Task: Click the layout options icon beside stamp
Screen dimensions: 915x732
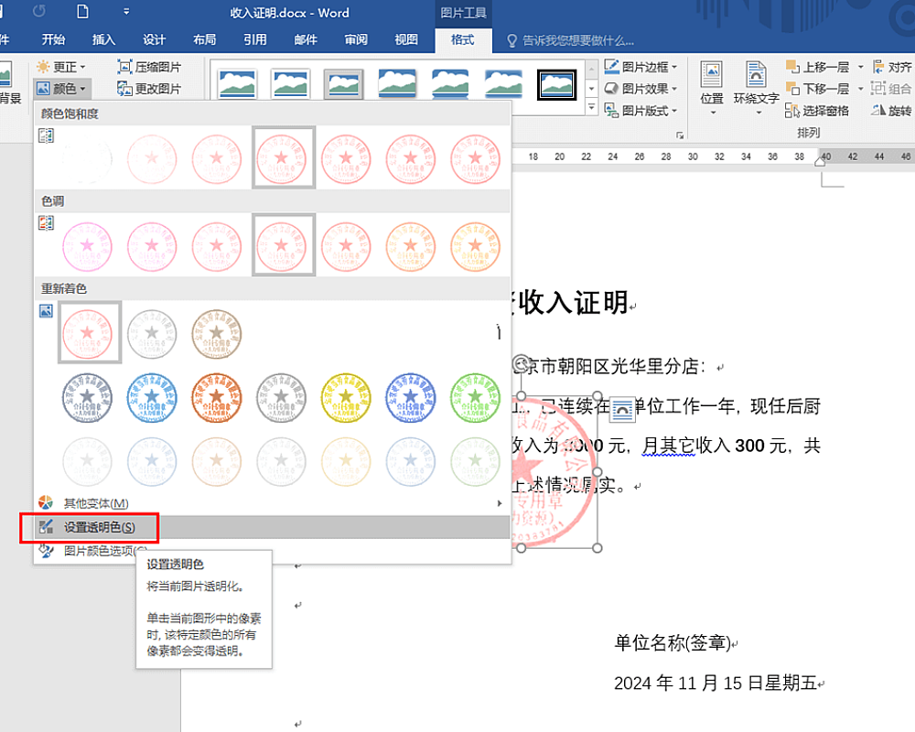Action: coord(622,409)
